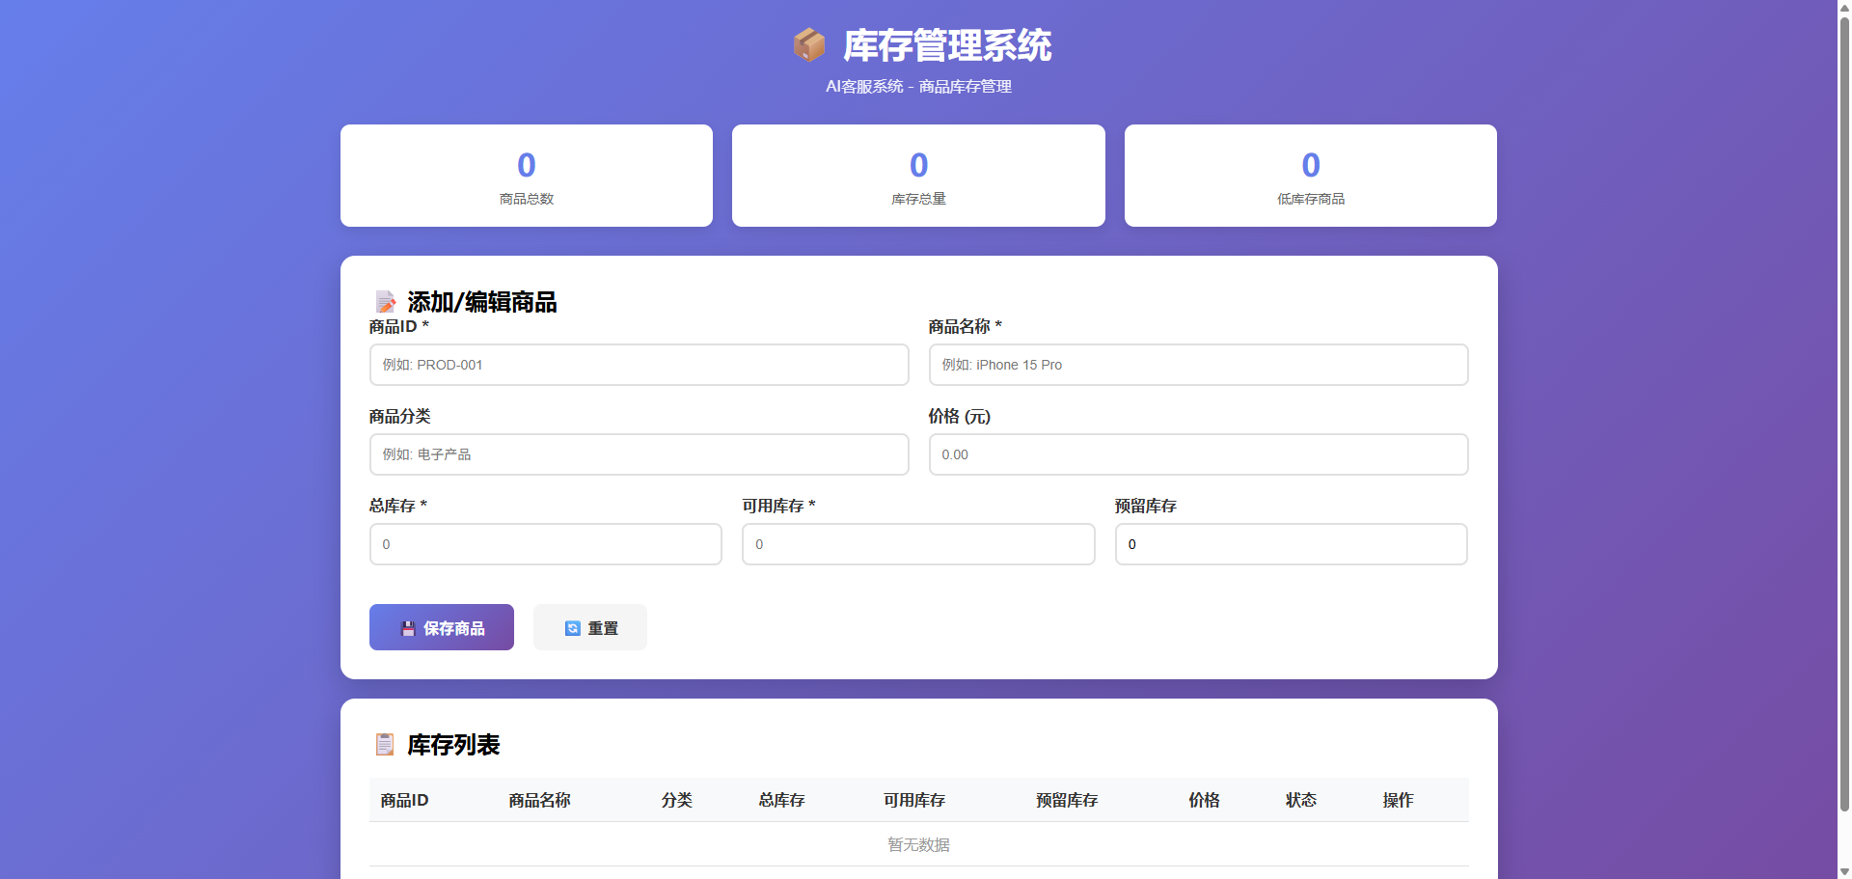Click the 暂无数据 row in the inventory table
The height and width of the screenshot is (879, 1852).
click(x=917, y=843)
